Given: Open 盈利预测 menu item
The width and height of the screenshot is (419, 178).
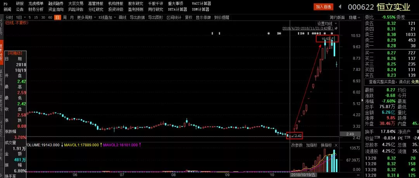Looking at the screenshot, I should coord(136,10).
